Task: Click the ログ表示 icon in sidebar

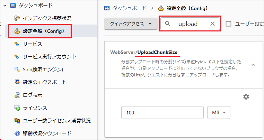Action: point(17,95)
